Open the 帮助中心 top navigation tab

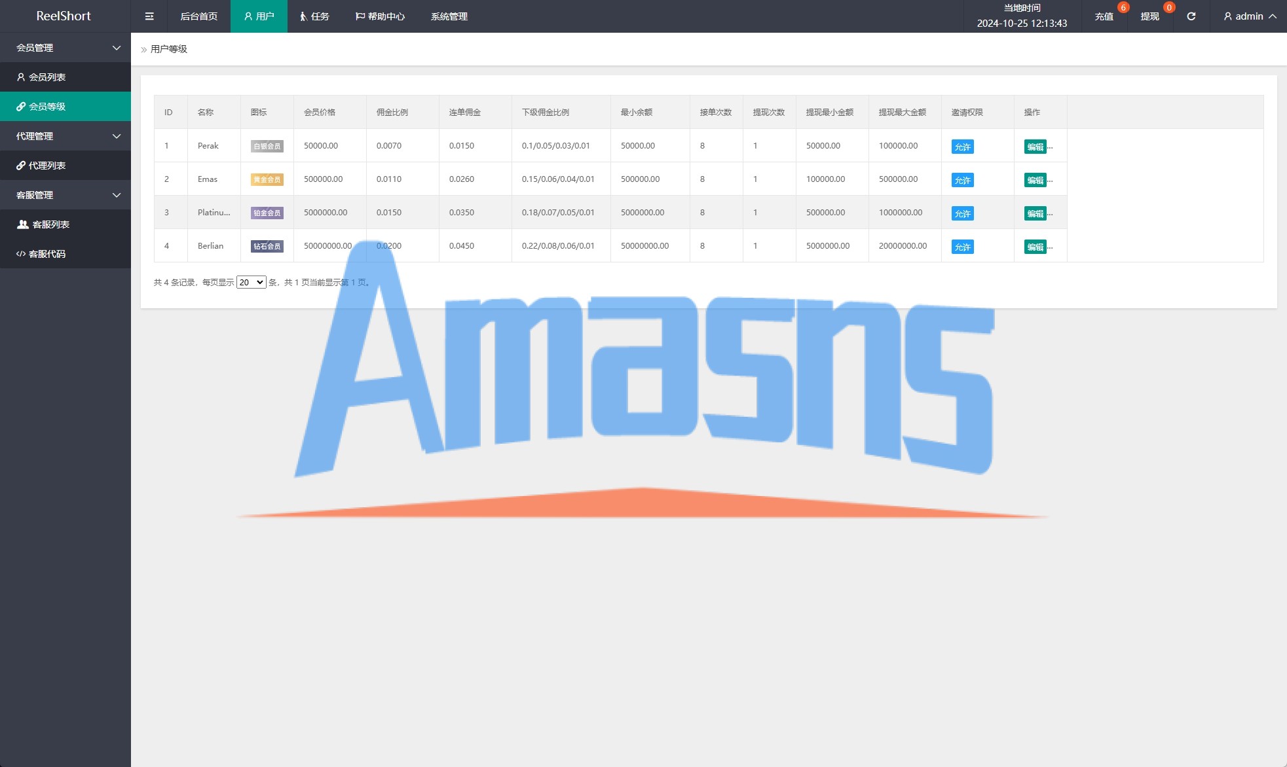380,16
